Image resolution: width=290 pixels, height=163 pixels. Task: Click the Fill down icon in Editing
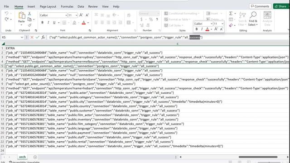[x=231, y=19]
